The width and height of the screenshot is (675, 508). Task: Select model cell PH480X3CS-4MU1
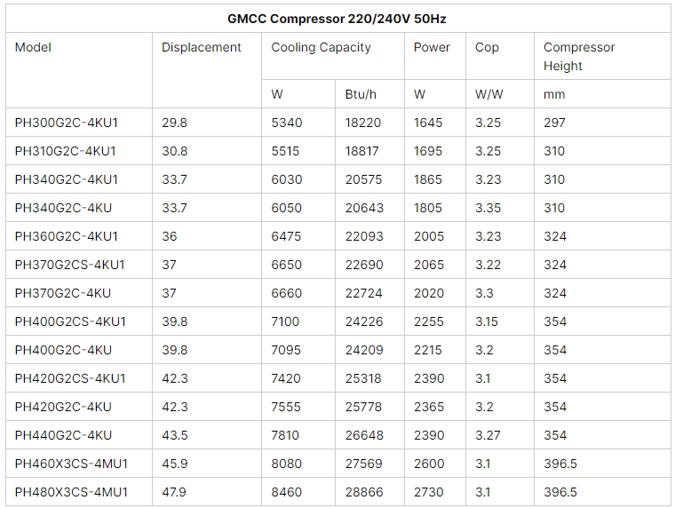coord(71,492)
